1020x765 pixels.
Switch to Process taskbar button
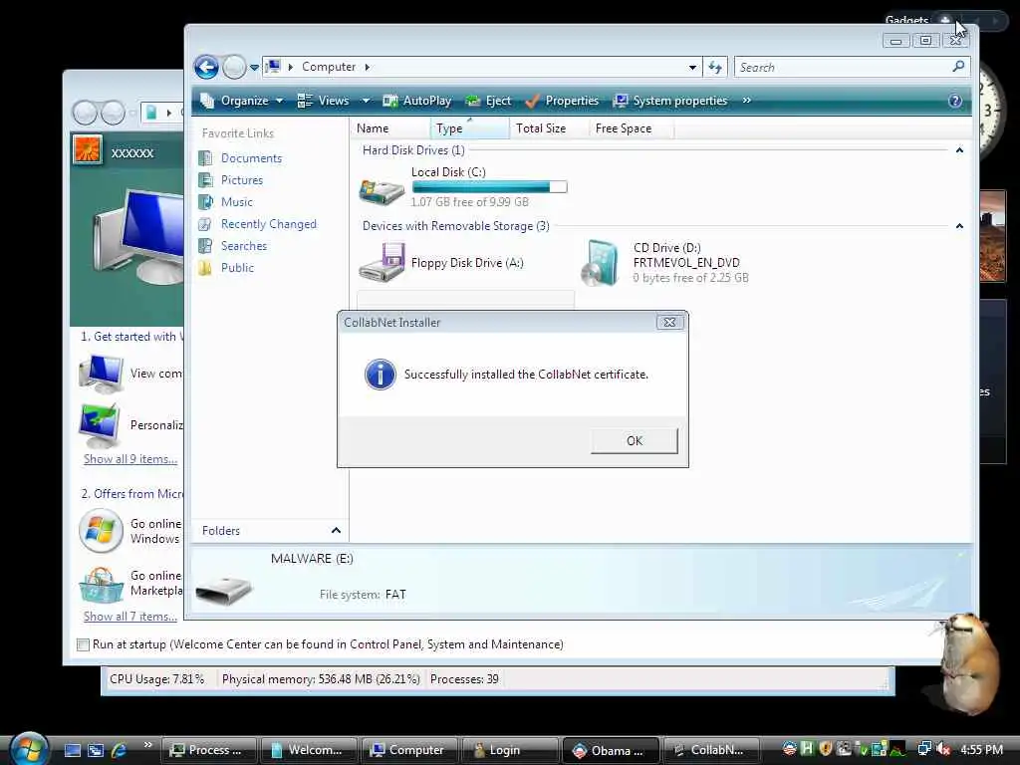pyautogui.click(x=208, y=750)
